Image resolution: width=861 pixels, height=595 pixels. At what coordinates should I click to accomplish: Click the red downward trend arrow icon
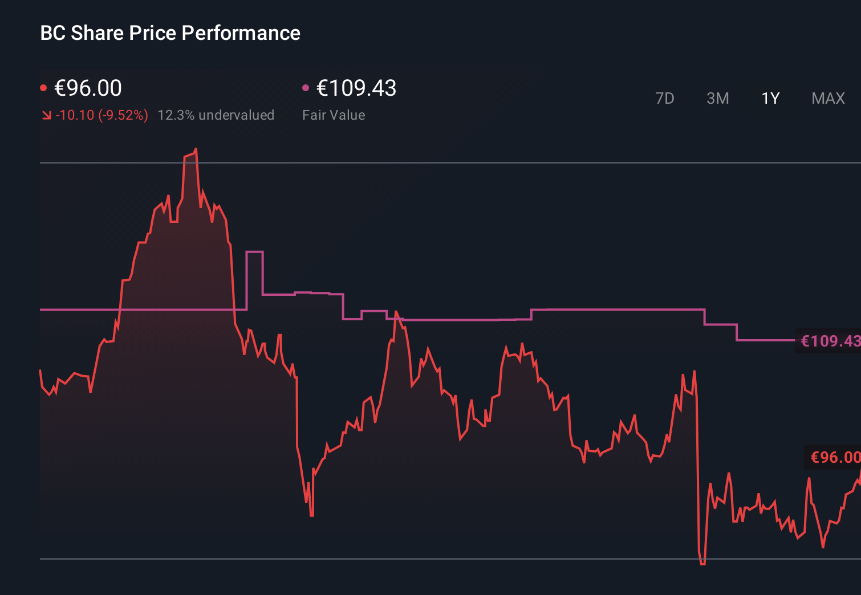[47, 115]
